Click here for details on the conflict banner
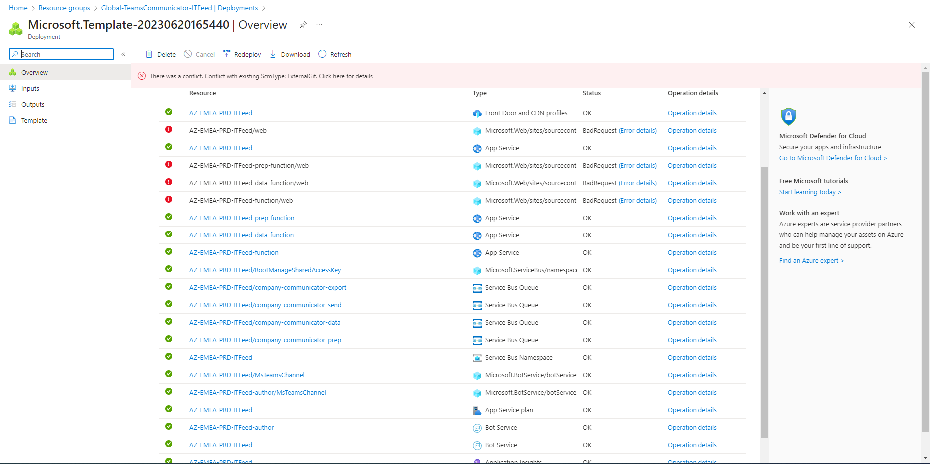Screen dimensions: 930x464 pos(345,76)
